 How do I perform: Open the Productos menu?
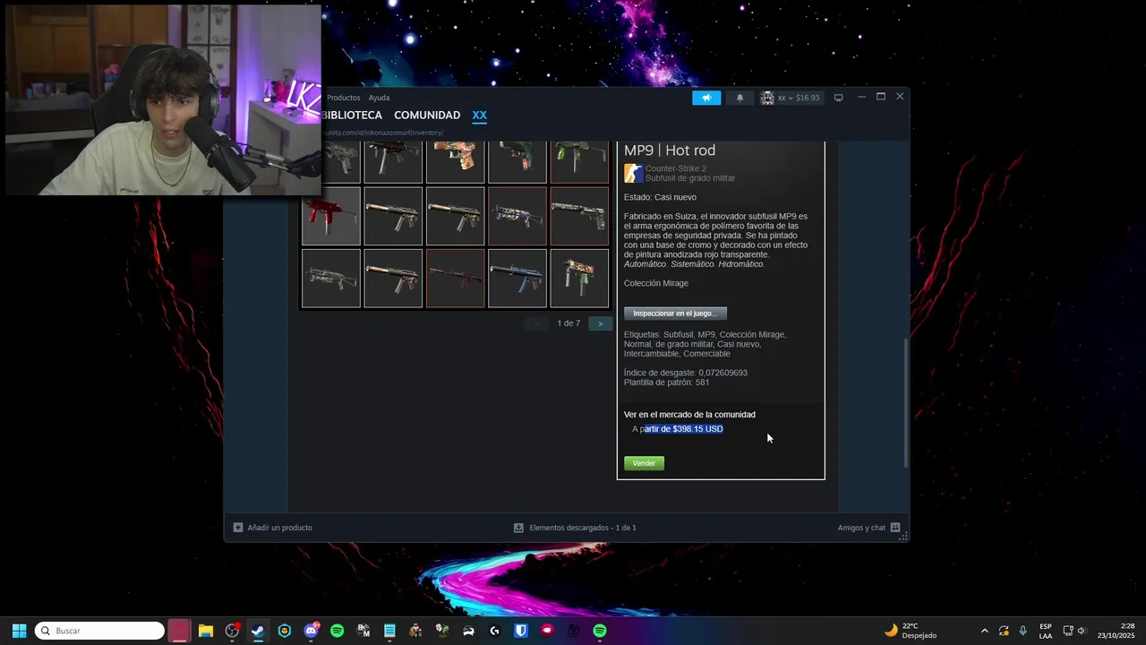343,98
